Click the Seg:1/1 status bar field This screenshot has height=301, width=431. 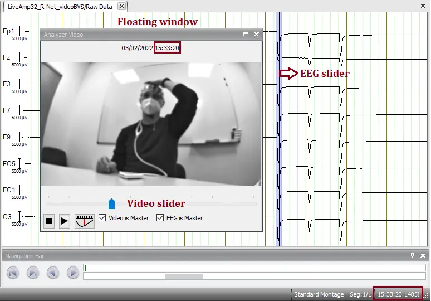coord(360,294)
